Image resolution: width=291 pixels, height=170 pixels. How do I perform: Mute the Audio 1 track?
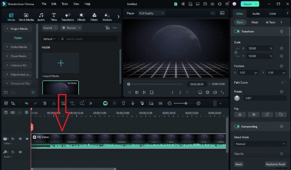coord(20,152)
